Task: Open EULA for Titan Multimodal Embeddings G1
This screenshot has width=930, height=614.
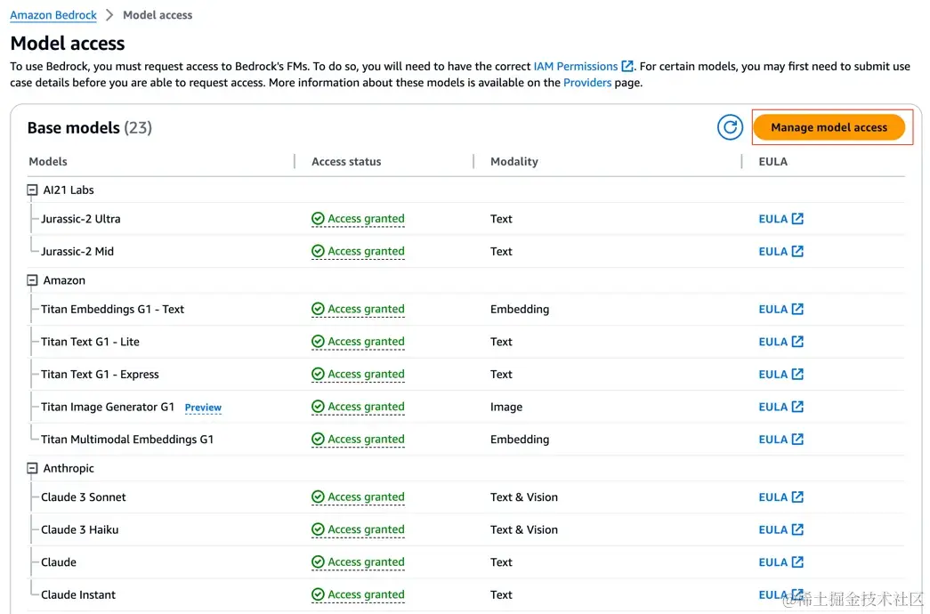Action: pyautogui.click(x=781, y=440)
